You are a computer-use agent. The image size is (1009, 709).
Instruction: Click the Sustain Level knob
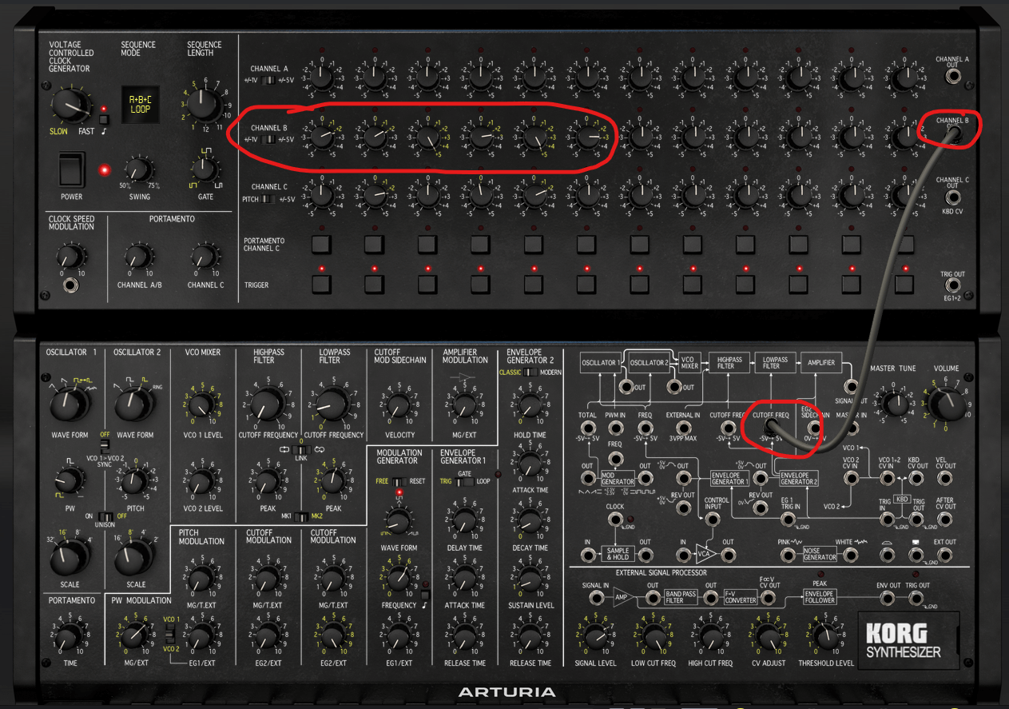click(530, 579)
